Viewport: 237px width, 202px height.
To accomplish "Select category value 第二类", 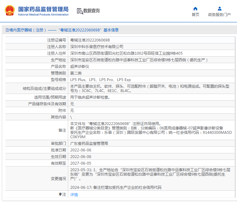I will (76, 73).
